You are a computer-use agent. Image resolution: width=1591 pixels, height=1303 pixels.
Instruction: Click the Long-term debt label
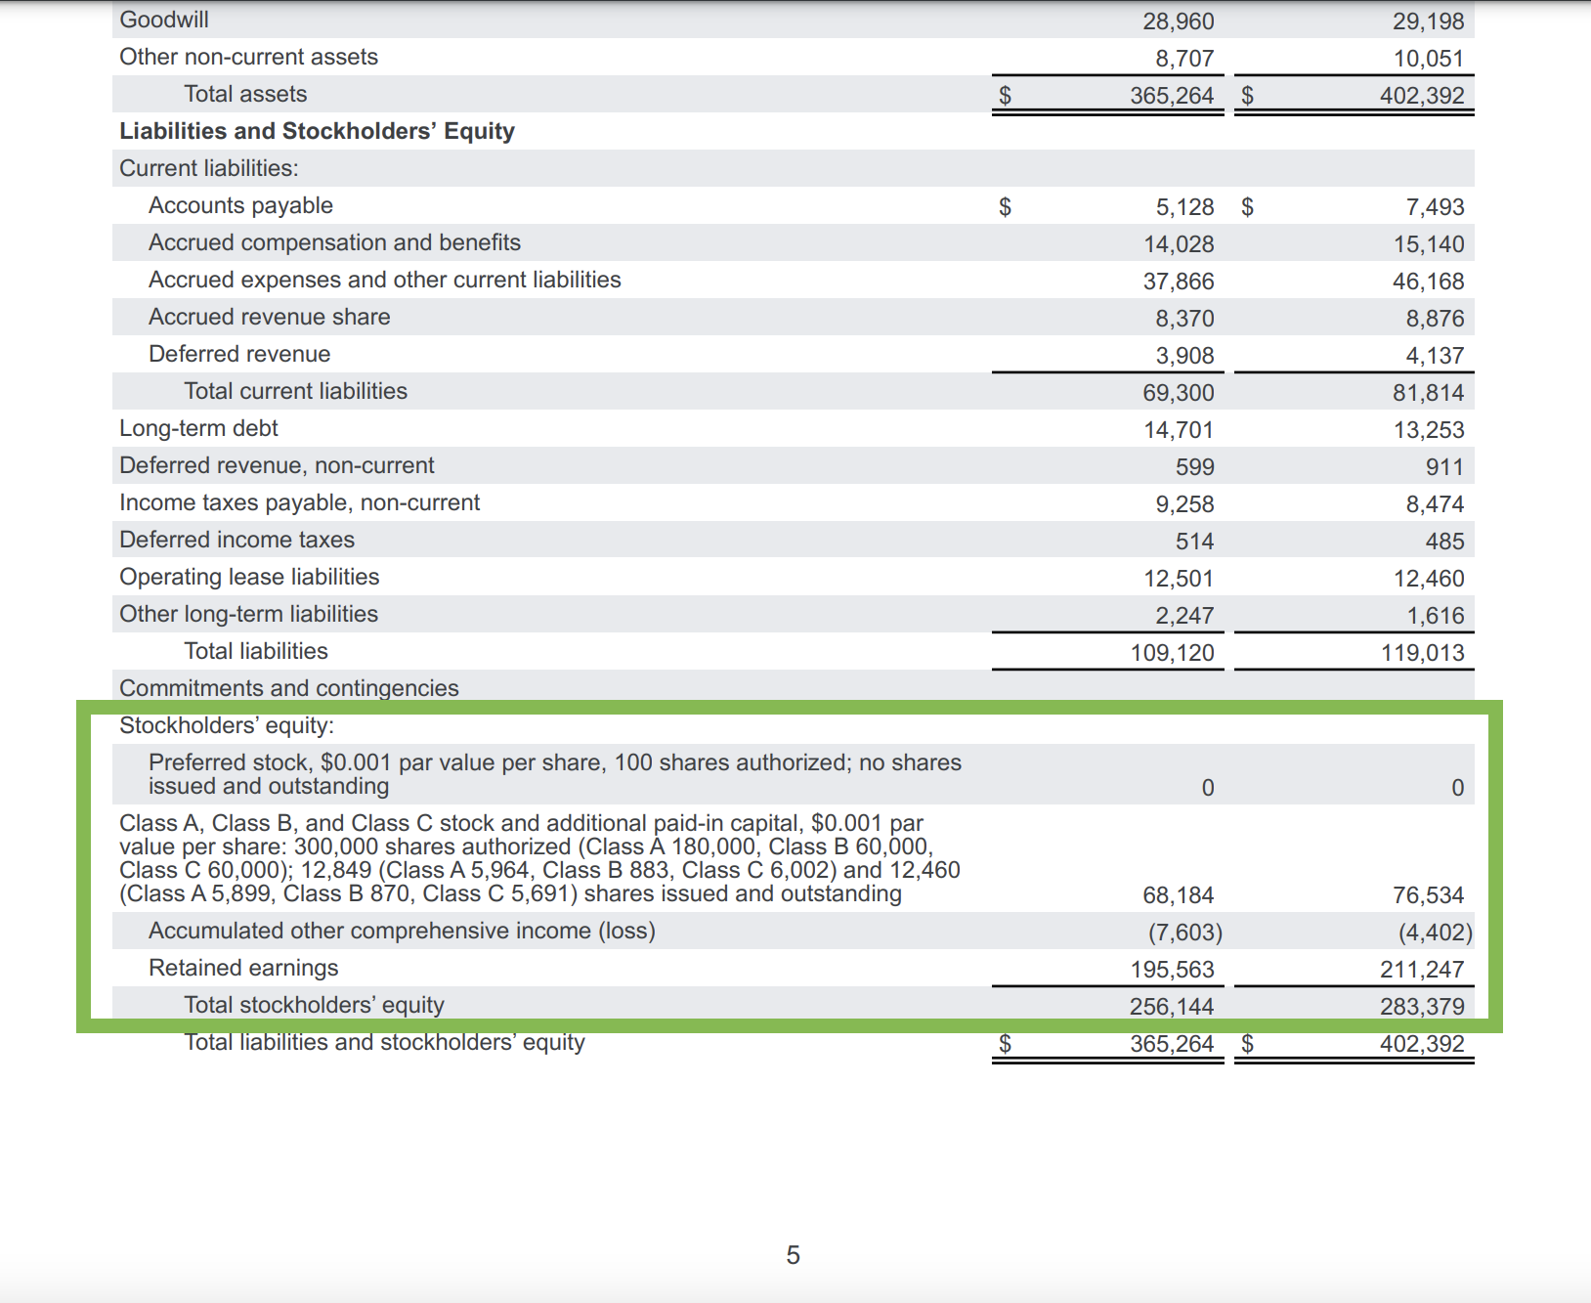click(x=198, y=428)
